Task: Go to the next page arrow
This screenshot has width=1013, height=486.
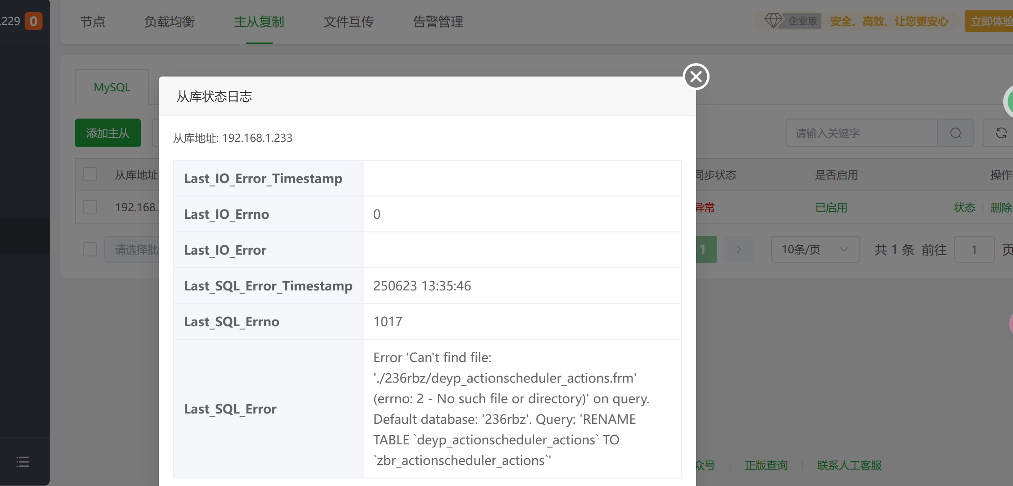Action: coord(739,249)
